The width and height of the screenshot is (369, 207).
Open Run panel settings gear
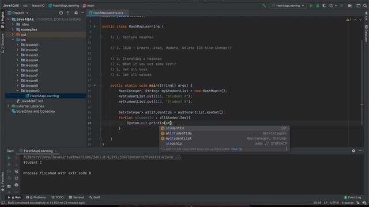pos(353,151)
